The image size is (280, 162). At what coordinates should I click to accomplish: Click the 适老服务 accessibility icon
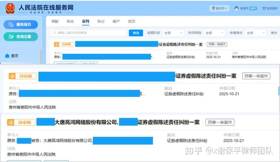(264, 8)
